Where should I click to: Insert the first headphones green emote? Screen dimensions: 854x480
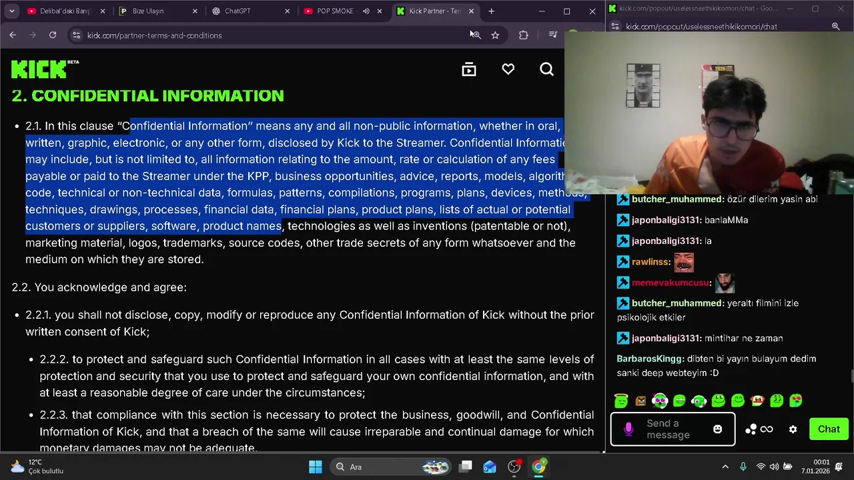660,401
